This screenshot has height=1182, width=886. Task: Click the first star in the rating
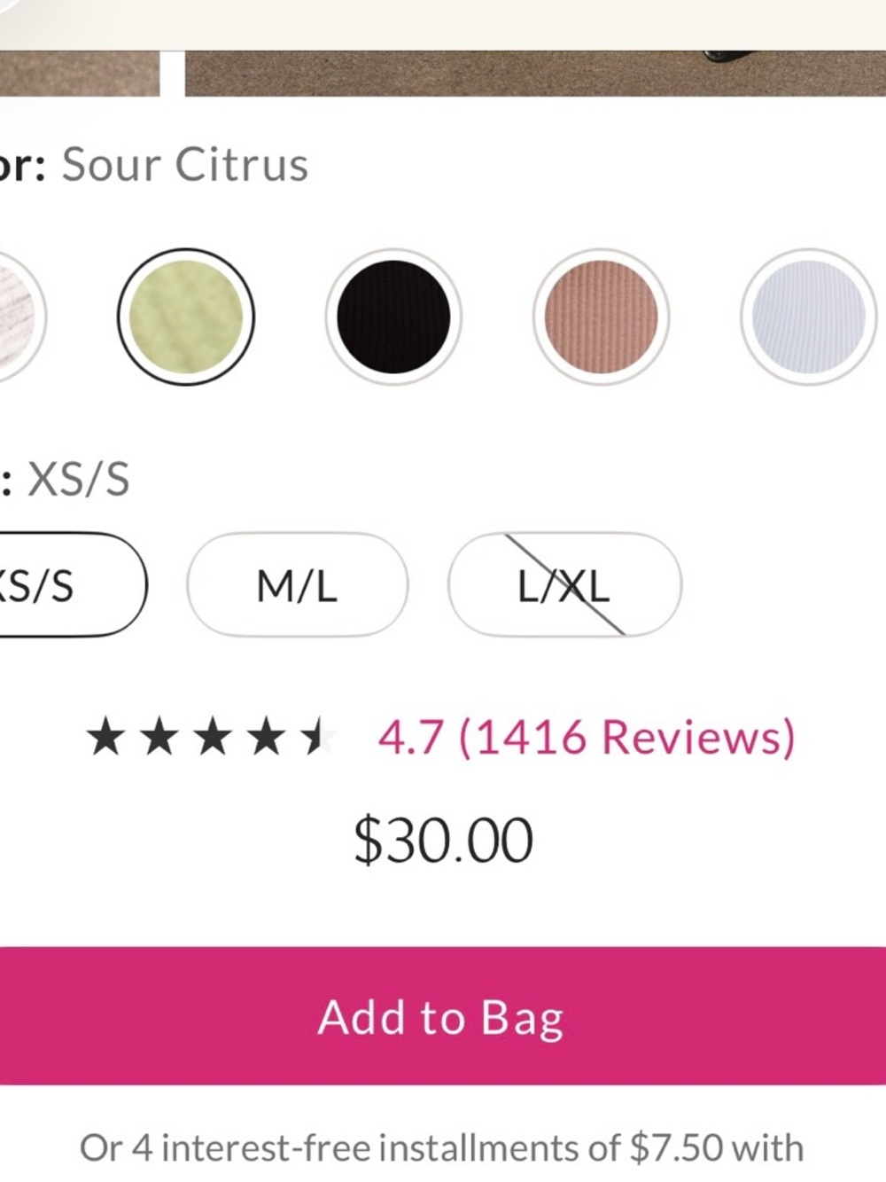point(106,738)
